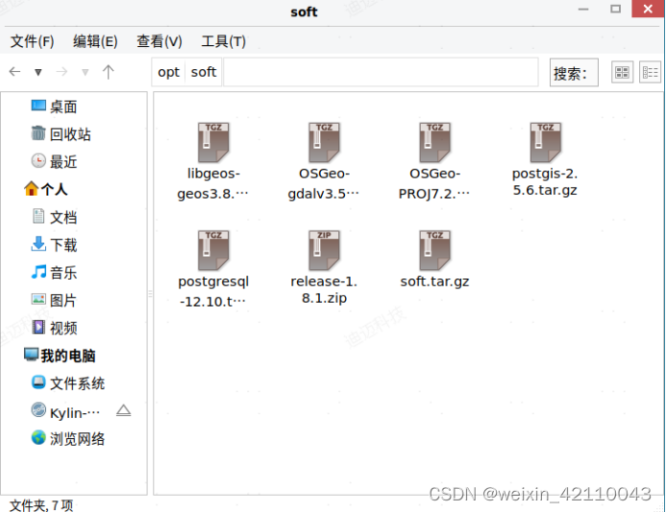Switch to icon grid view
The width and height of the screenshot is (666, 512).
(622, 73)
